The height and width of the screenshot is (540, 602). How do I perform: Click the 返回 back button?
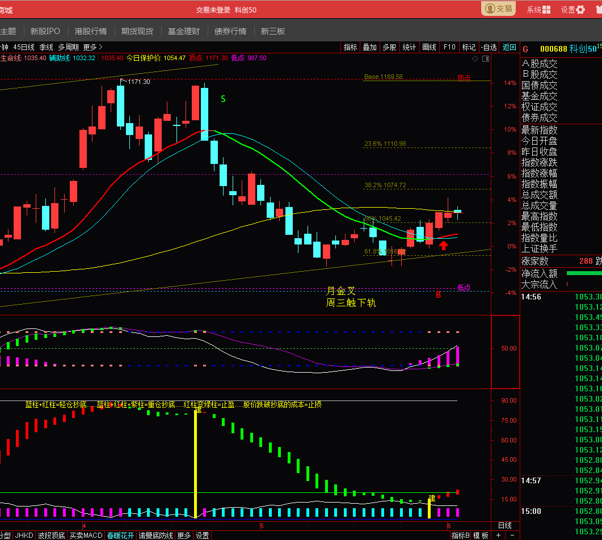[510, 47]
